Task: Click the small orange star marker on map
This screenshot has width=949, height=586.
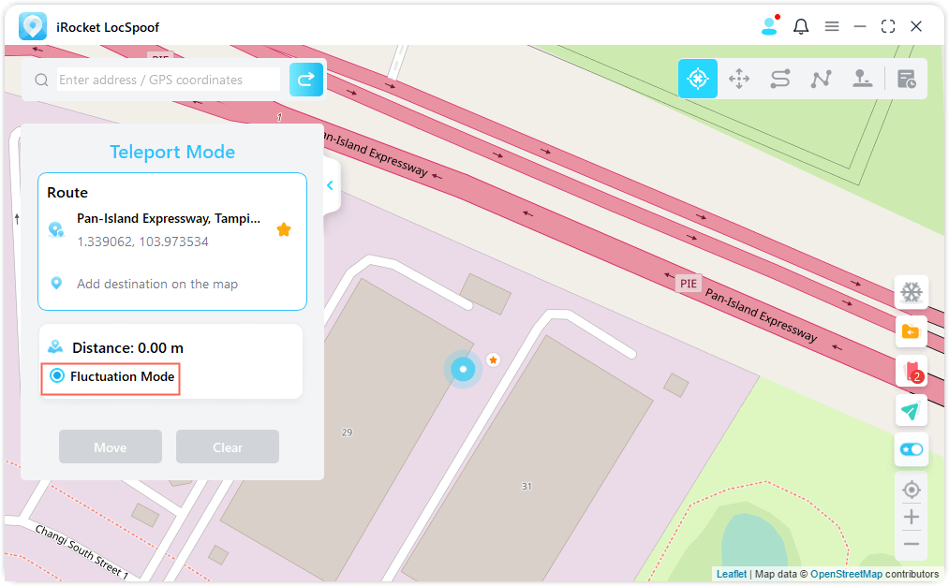Action: [494, 360]
